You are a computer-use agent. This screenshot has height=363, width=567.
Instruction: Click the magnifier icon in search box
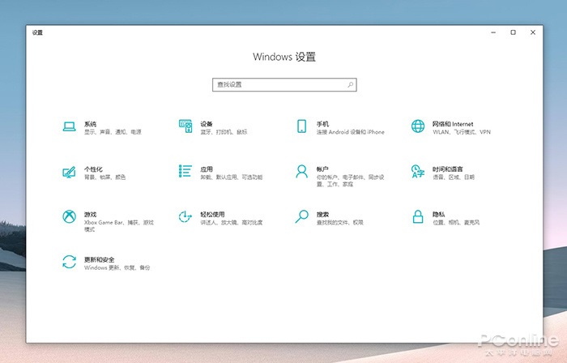click(x=350, y=84)
